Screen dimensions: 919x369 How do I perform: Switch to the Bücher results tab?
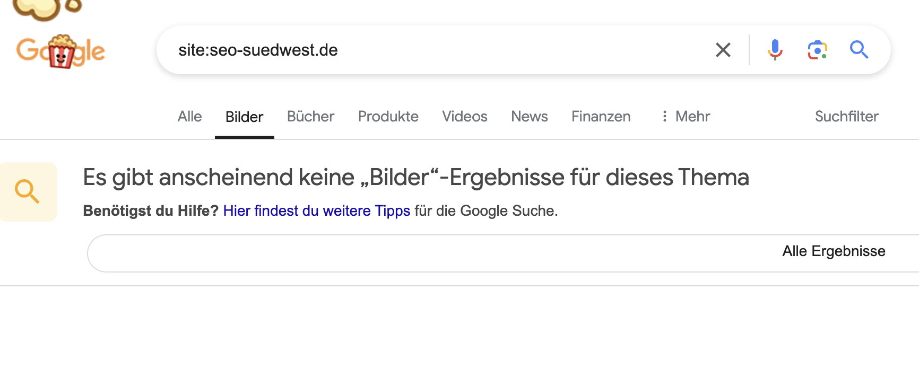tap(310, 116)
